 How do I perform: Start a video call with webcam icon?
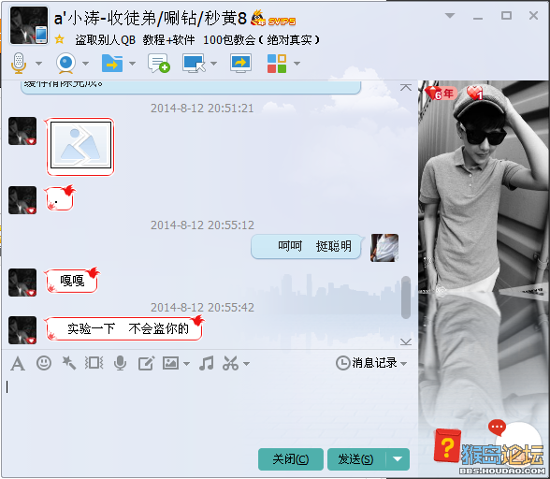(x=65, y=64)
